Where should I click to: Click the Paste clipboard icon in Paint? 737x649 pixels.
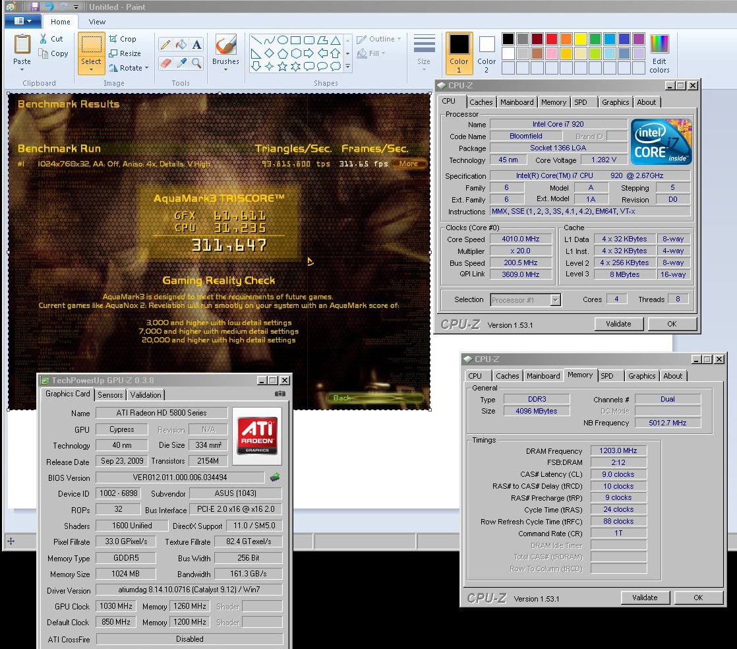coord(22,45)
